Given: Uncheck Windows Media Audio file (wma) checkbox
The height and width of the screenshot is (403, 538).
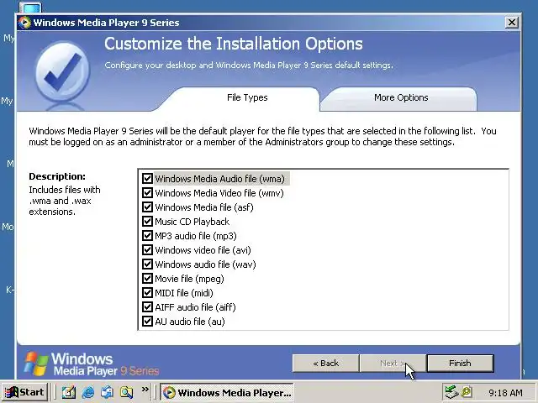Looking at the screenshot, I should (147, 179).
